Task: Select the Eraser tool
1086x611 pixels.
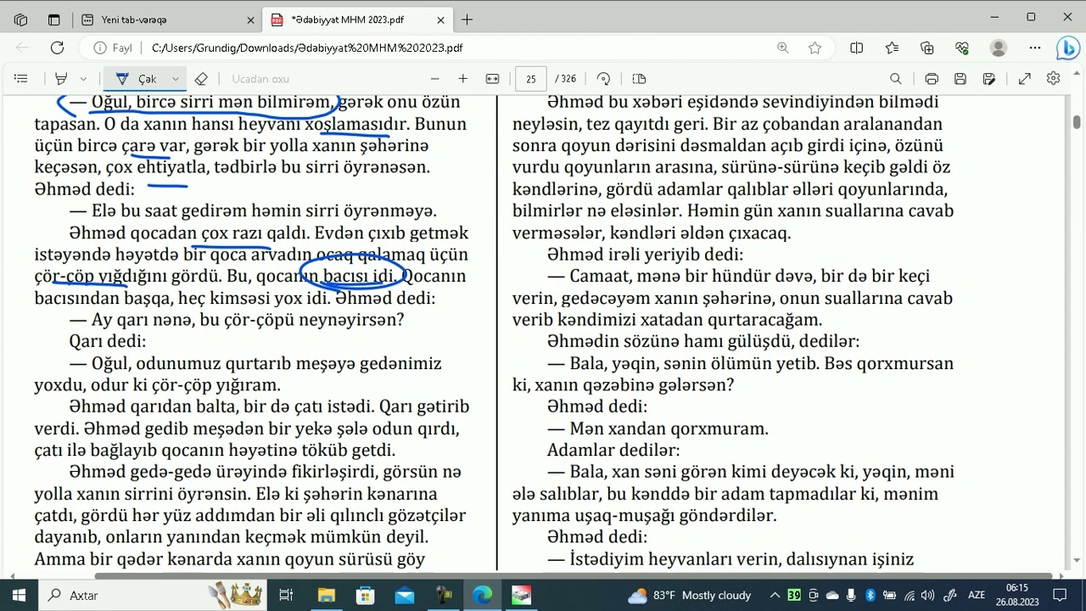Action: (x=201, y=79)
